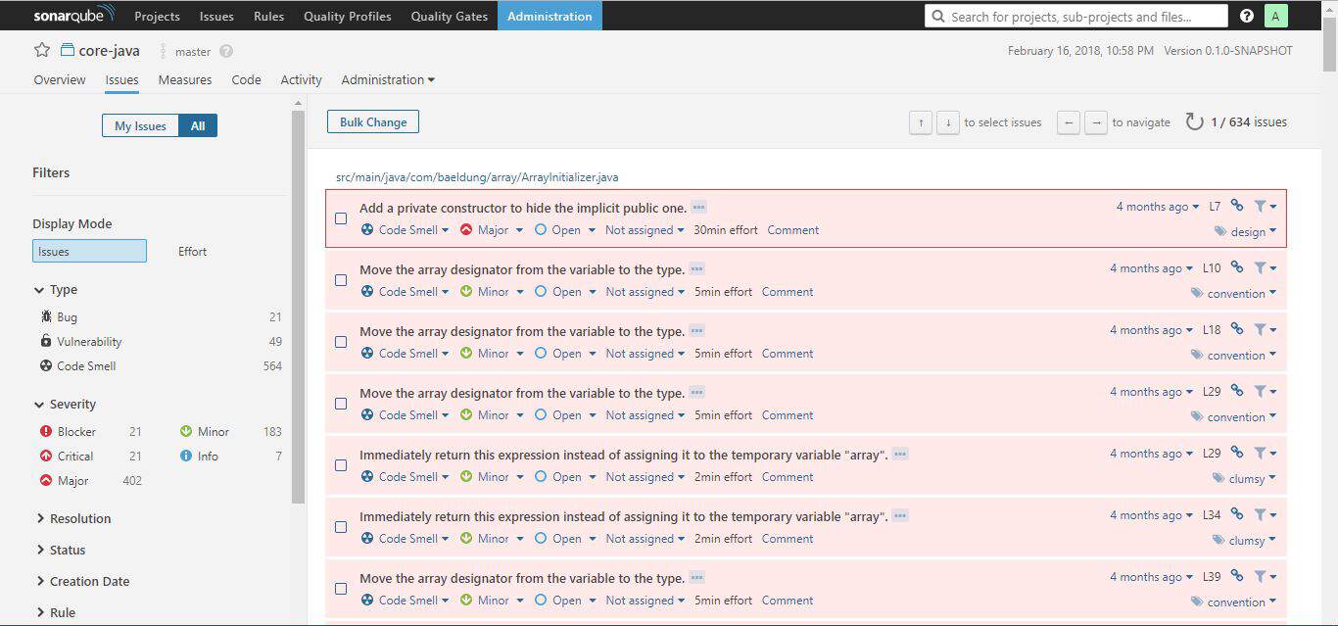Switch to the Measures tab

[185, 80]
